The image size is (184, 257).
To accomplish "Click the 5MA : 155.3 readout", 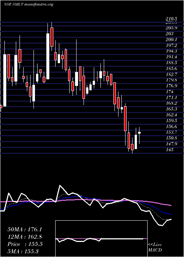I will coord(23,251).
